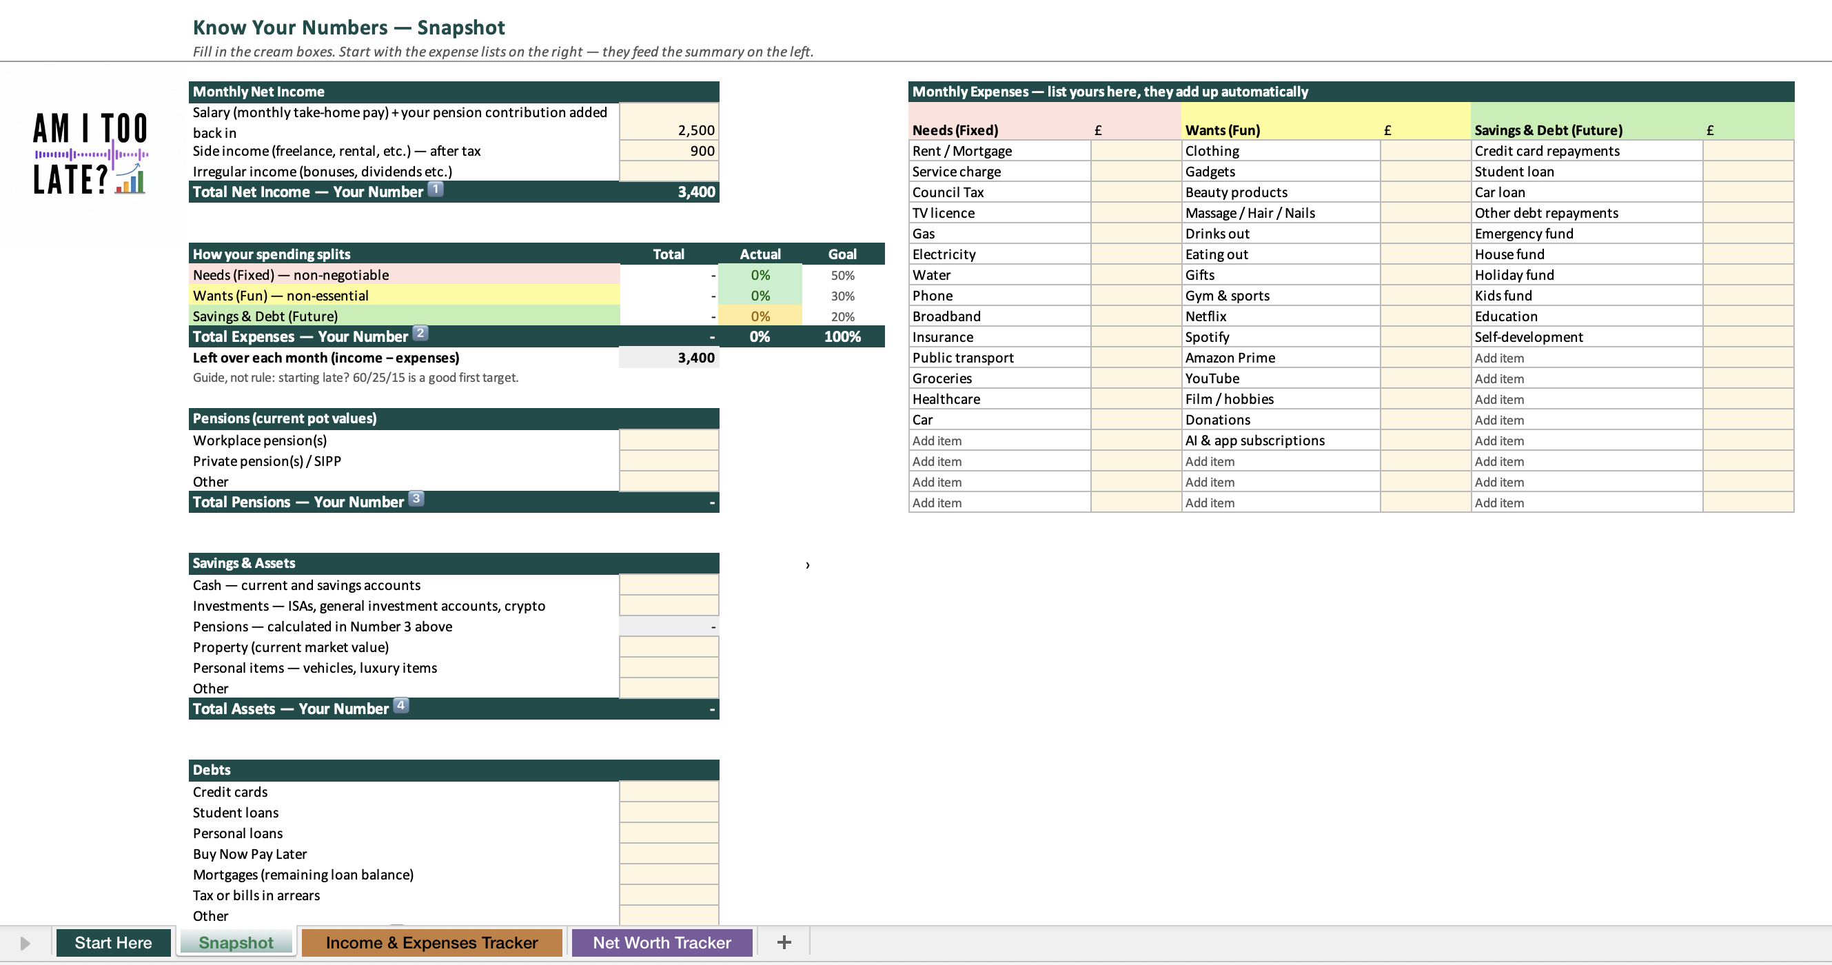Click the Groceries amount cell
The image size is (1832, 965).
(x=1136, y=378)
